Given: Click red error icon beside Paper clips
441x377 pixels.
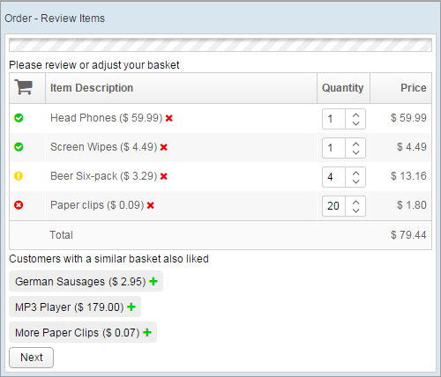Looking at the screenshot, I should pyautogui.click(x=19, y=205).
